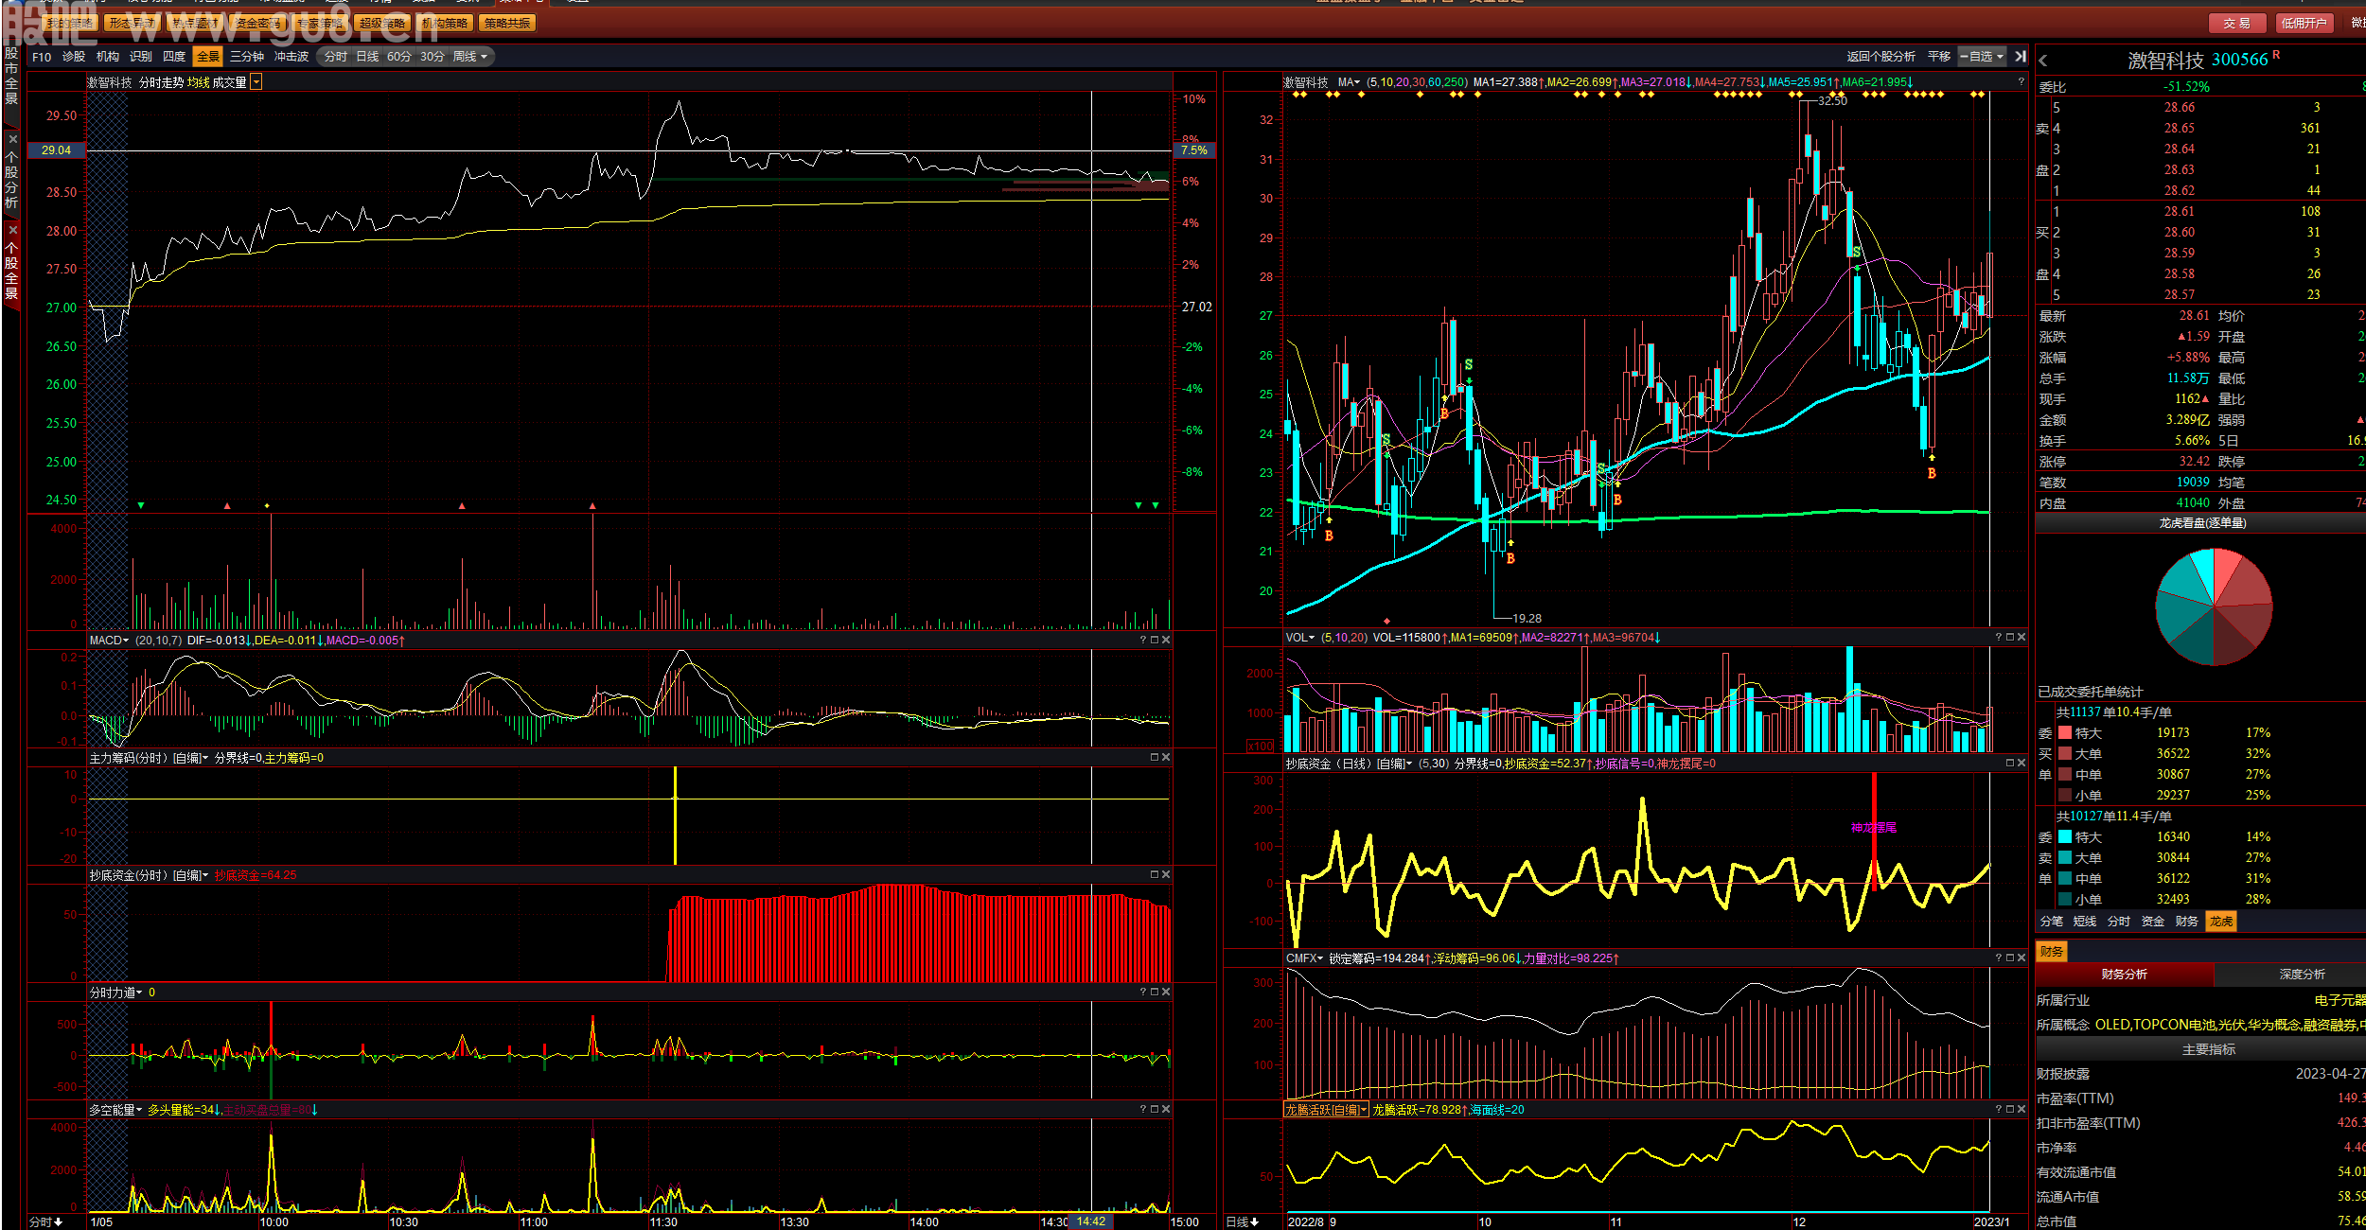This screenshot has width=2366, height=1230.
Task: Open the 机构策略 strategy button
Action: [445, 23]
